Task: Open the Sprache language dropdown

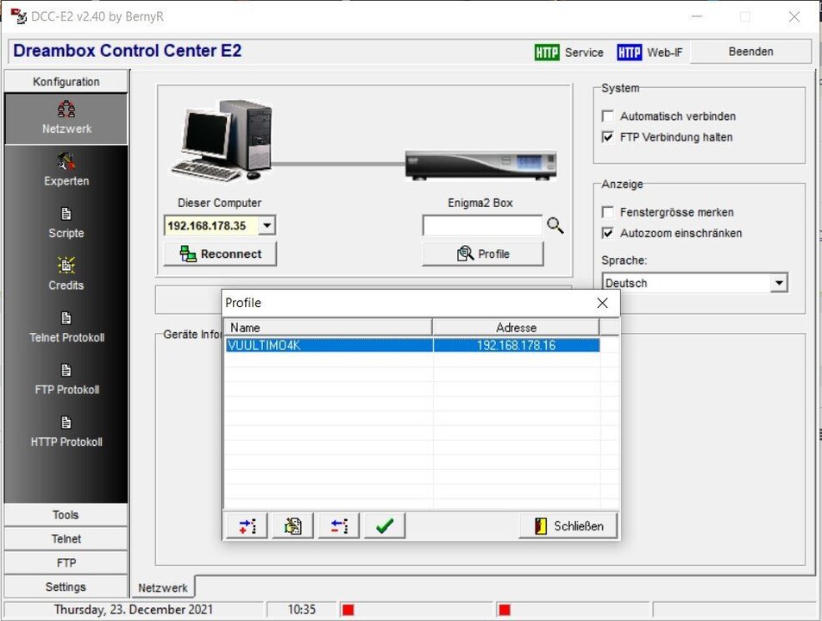Action: point(779,283)
